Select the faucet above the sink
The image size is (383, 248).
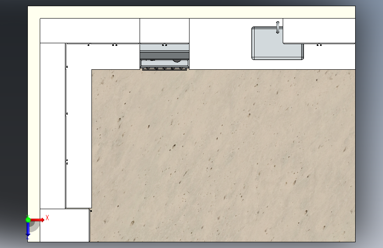tap(278, 27)
